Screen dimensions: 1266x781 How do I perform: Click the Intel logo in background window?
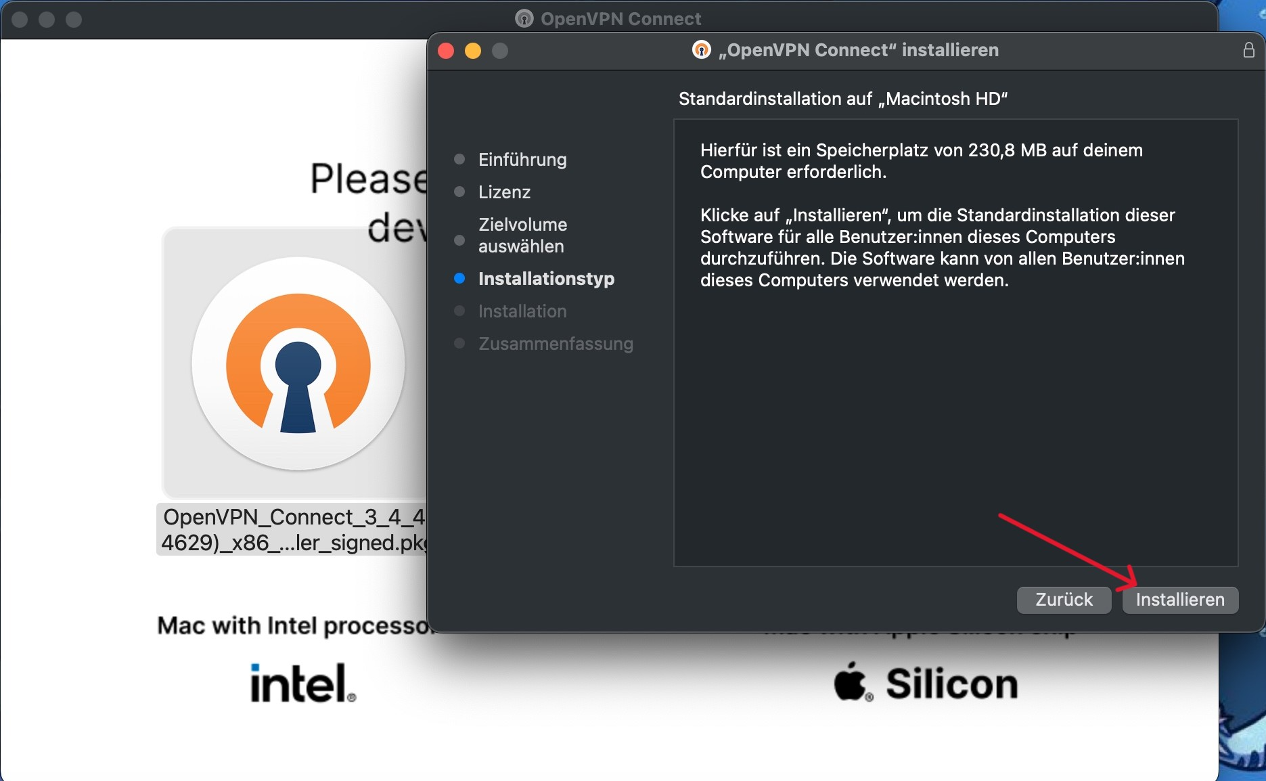[302, 683]
